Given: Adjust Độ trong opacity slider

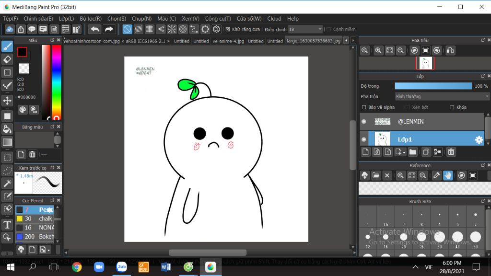Looking at the screenshot, I should (433, 86).
